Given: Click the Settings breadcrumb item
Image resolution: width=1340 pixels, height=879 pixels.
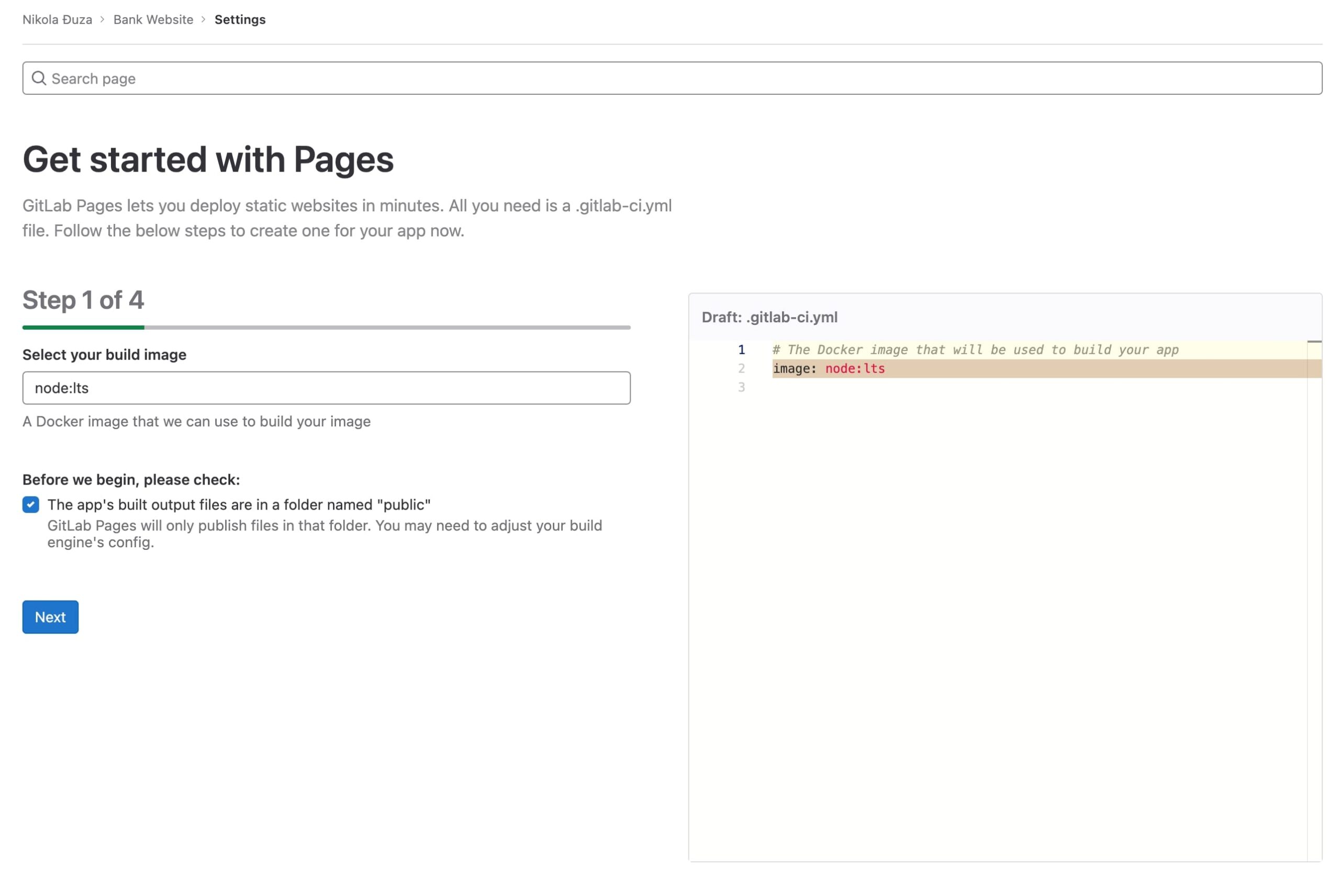Looking at the screenshot, I should tap(240, 20).
